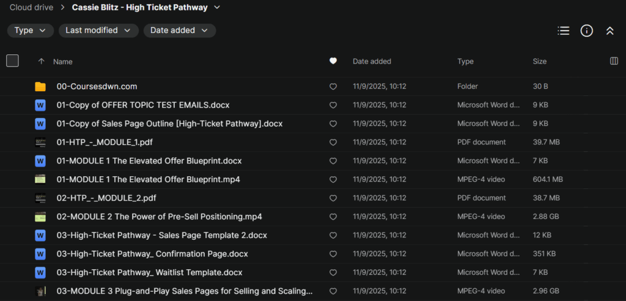Viewport: 626px width, 301px height.
Task: Sort by the Date added column header
Action: point(372,61)
